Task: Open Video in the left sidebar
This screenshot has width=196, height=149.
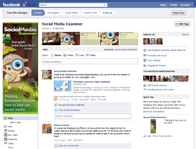Action: pos(9,143)
